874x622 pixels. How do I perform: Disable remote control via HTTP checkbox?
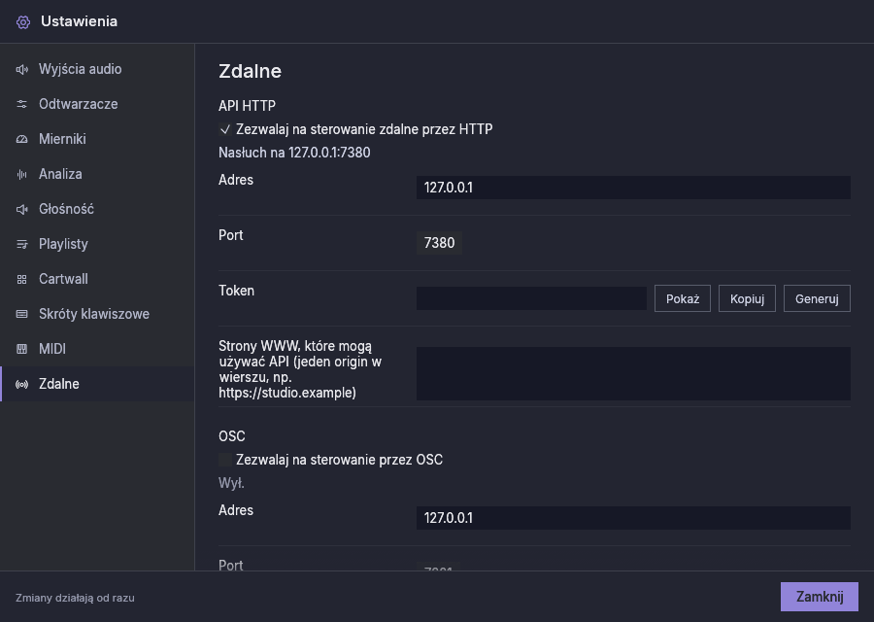click(x=225, y=129)
